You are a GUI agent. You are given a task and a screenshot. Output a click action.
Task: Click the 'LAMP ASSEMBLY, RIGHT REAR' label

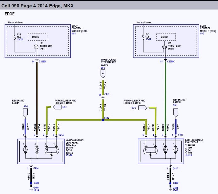(194, 141)
